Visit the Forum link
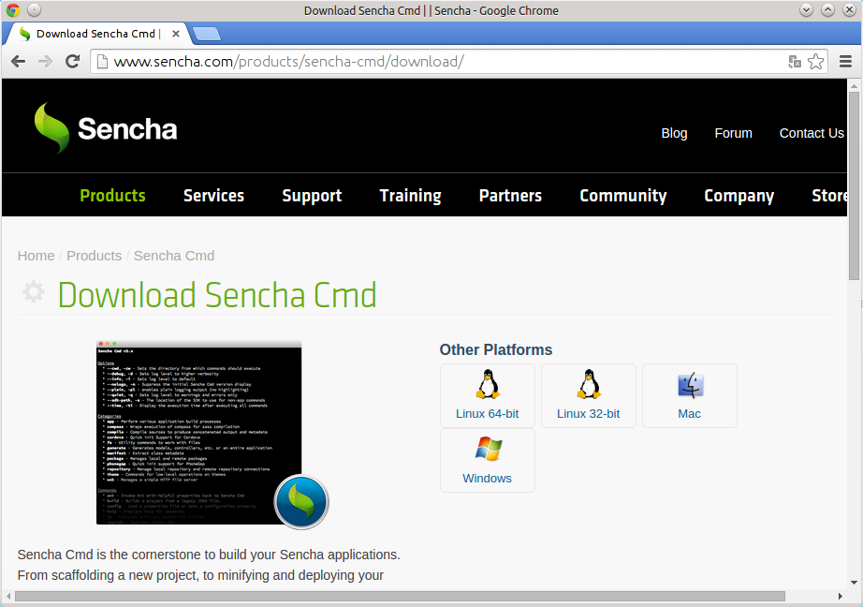Image resolution: width=863 pixels, height=607 pixels. (733, 133)
